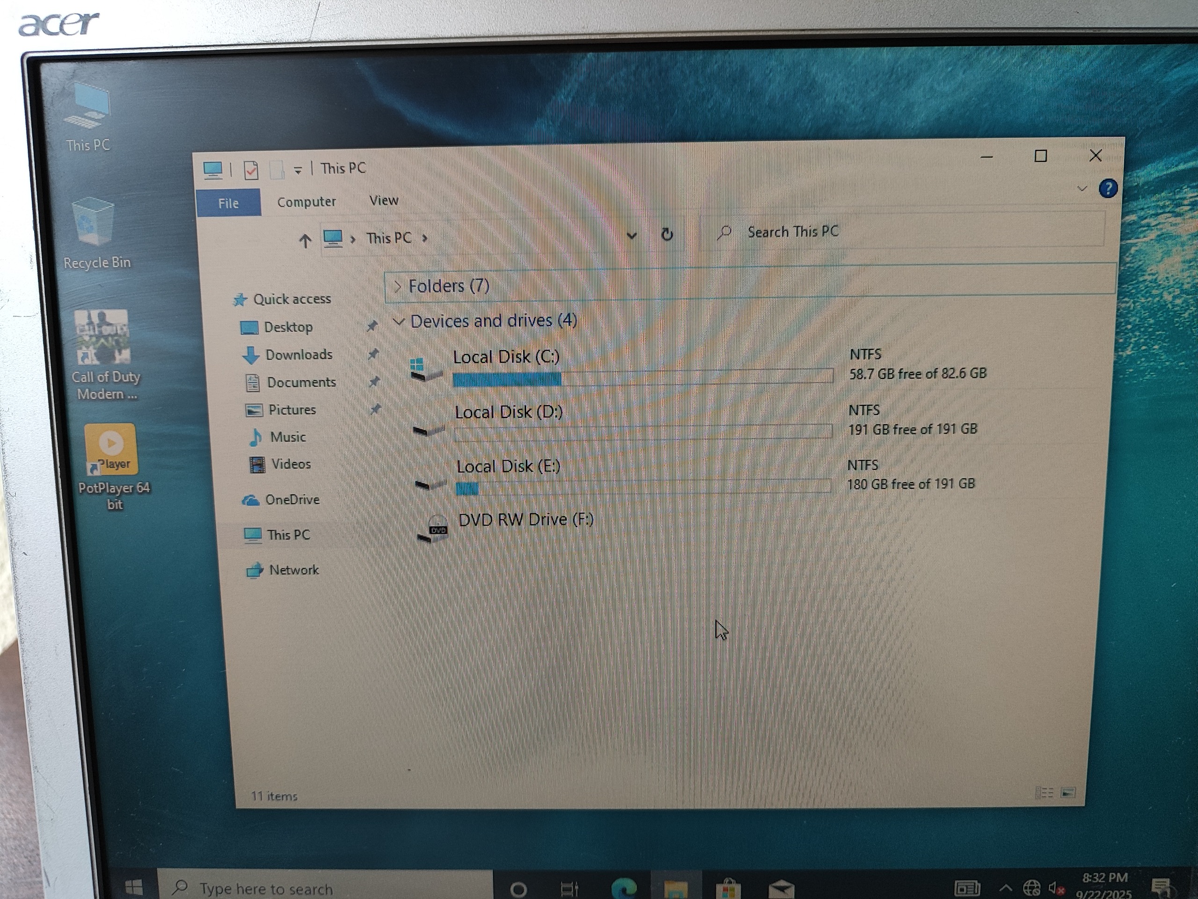This screenshot has width=1198, height=899.
Task: Open the File menu tab
Action: point(228,203)
